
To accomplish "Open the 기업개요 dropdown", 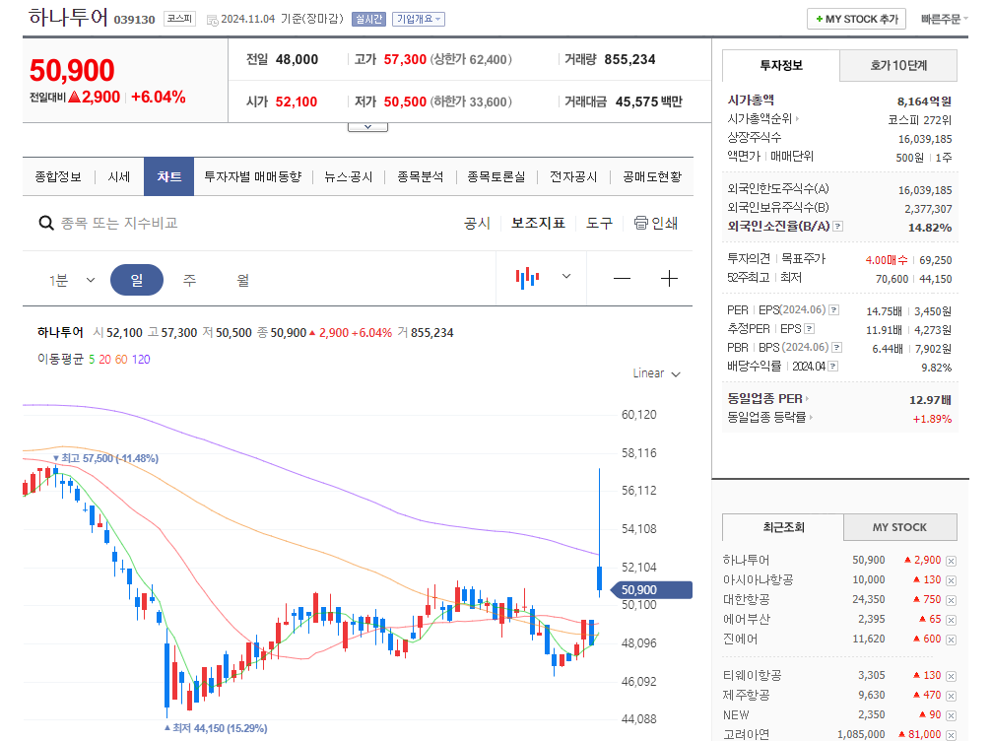I will click(x=419, y=19).
